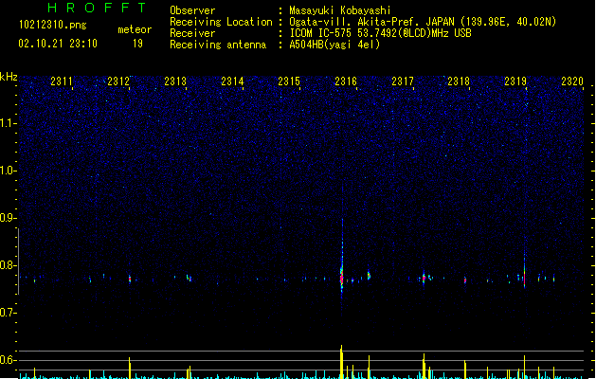Click the meteor count label
Viewport: 596px width, 379px height.
coord(135,29)
